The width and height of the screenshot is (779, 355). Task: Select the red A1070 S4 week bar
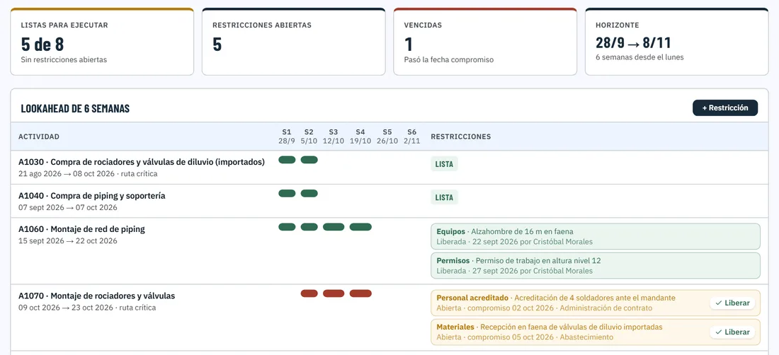tap(360, 293)
